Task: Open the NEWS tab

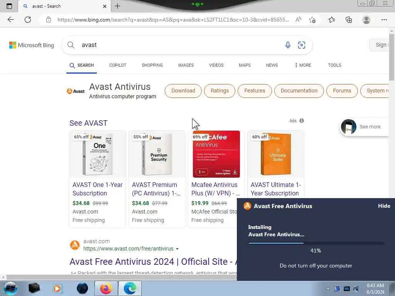Action: [x=272, y=65]
